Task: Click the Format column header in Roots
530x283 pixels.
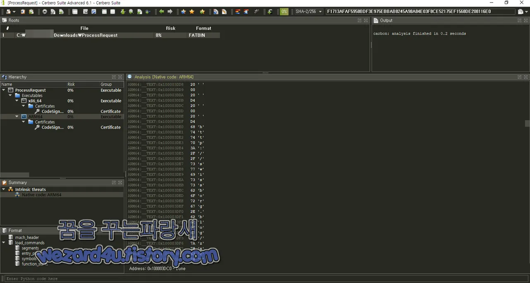Action: coord(203,28)
